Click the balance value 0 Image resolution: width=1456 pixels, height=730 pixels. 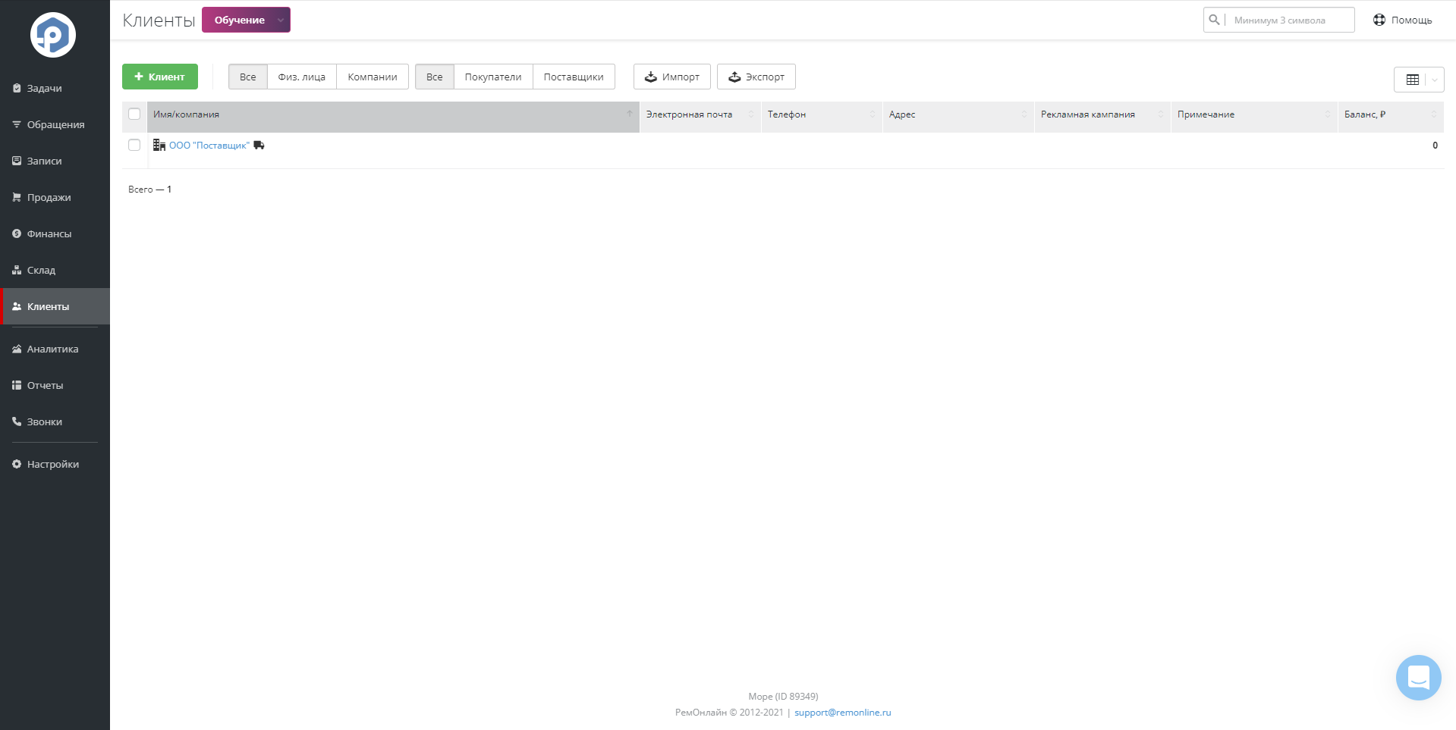[x=1435, y=145]
